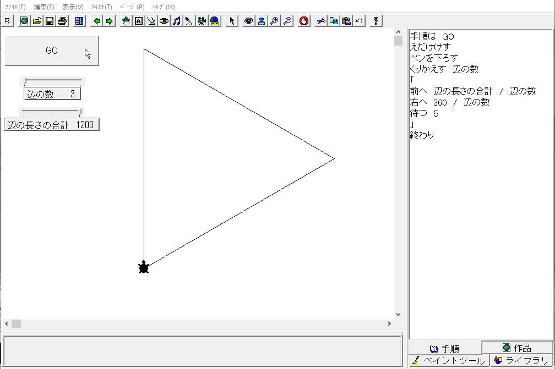Click the scissors cut icon

tap(321, 21)
